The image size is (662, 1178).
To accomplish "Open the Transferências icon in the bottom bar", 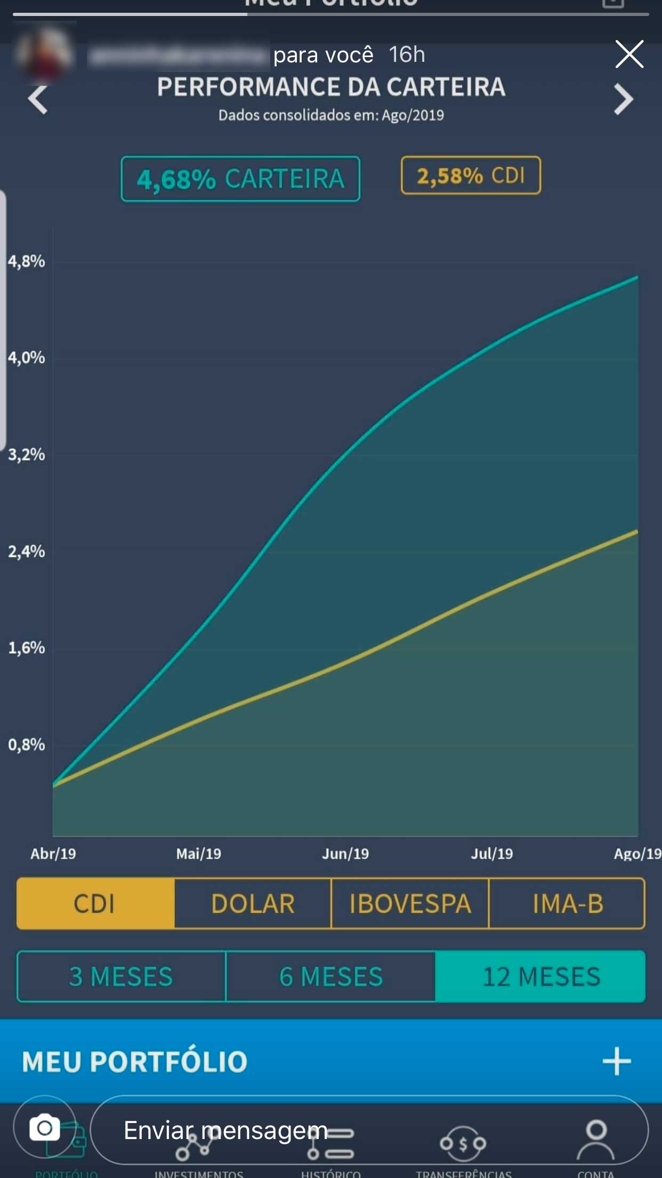I will (463, 1144).
